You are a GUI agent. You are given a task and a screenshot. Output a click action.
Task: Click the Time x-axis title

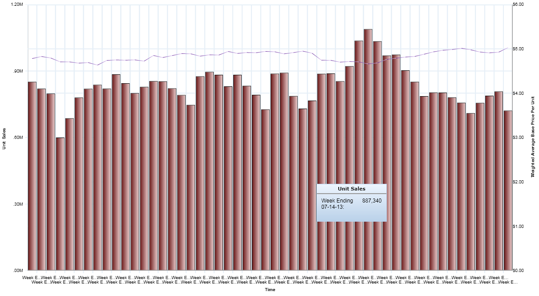pyautogui.click(x=270, y=290)
